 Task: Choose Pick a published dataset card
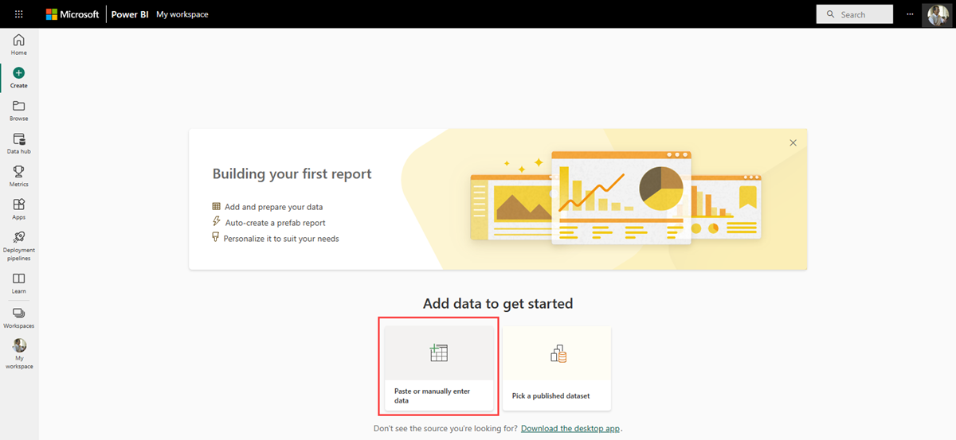(x=556, y=368)
